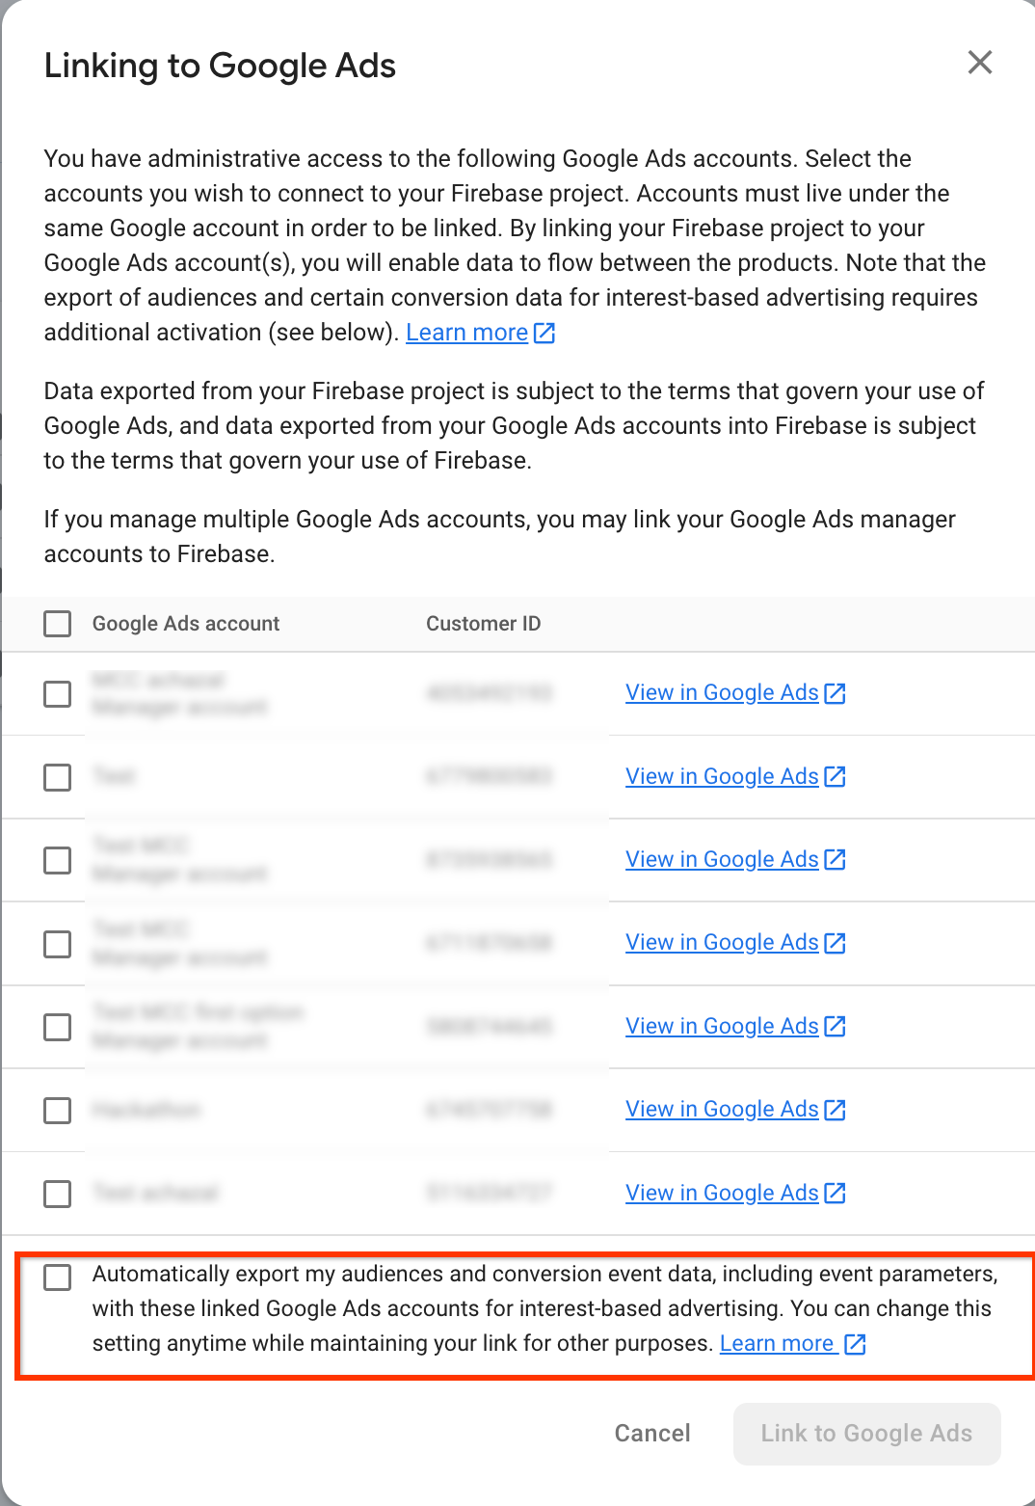Open external icon in last account row
The width and height of the screenshot is (1035, 1506).
(x=836, y=1193)
